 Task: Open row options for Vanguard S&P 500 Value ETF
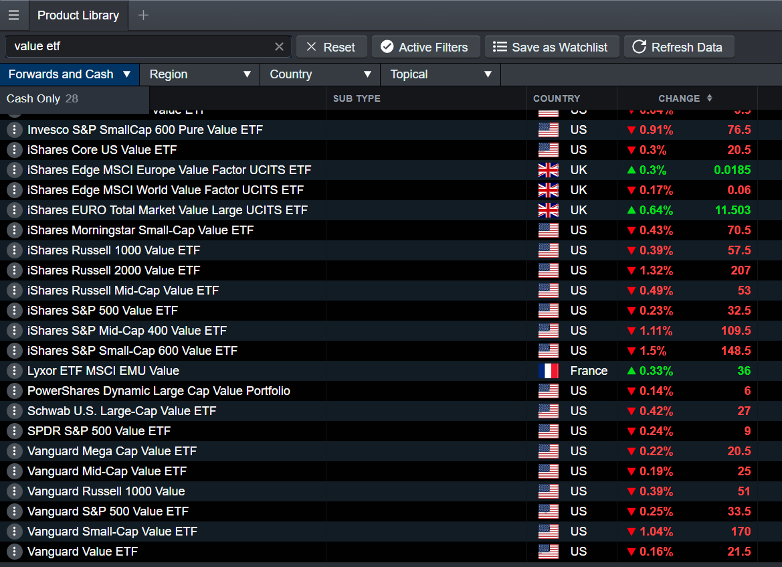pos(15,511)
